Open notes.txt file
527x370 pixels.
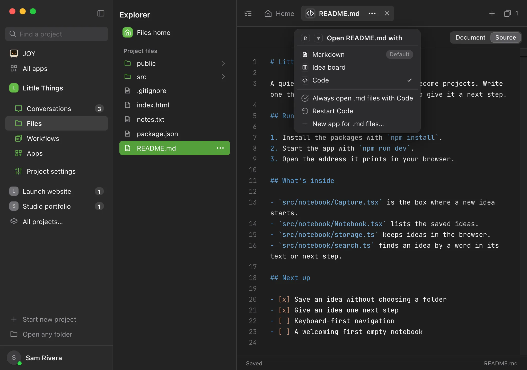coord(174,119)
